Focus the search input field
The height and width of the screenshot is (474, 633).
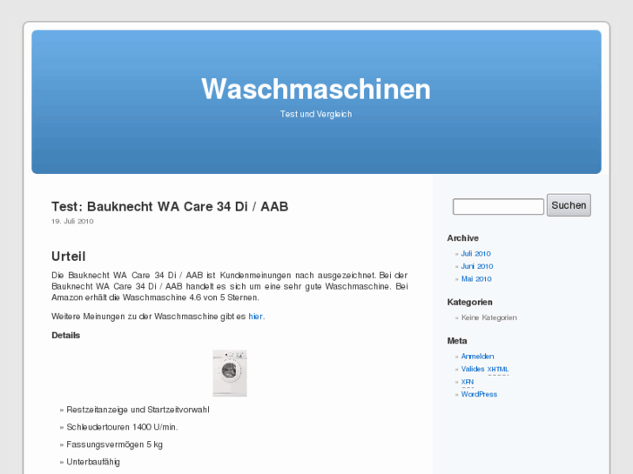(498, 206)
